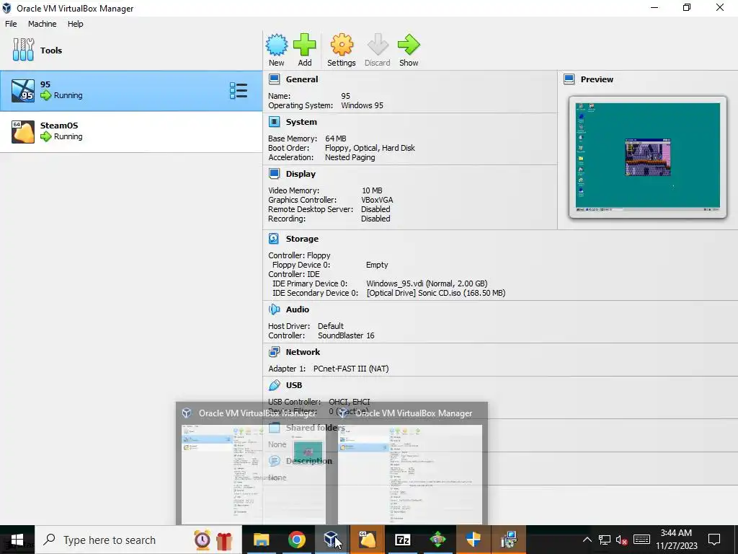738x554 pixels.
Task: Click the Floppy Device 0 Empty value
Action: coord(377,264)
